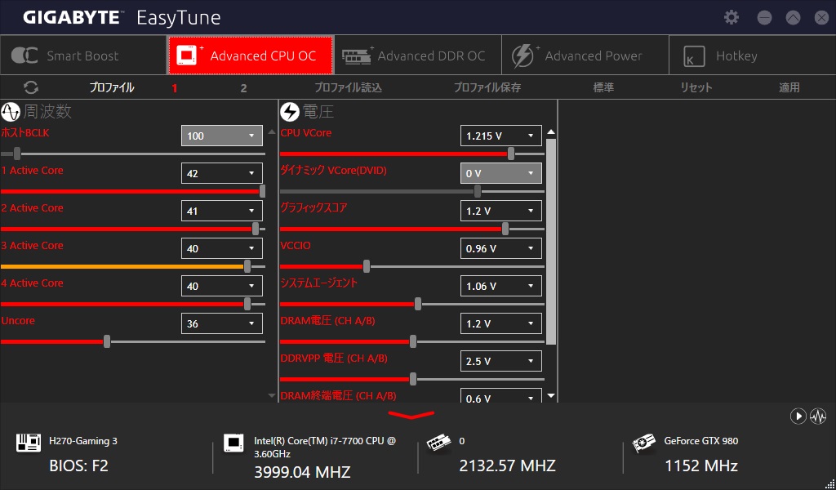Click the Uncore slider handle
Image resolution: width=836 pixels, height=490 pixels.
[x=107, y=341]
